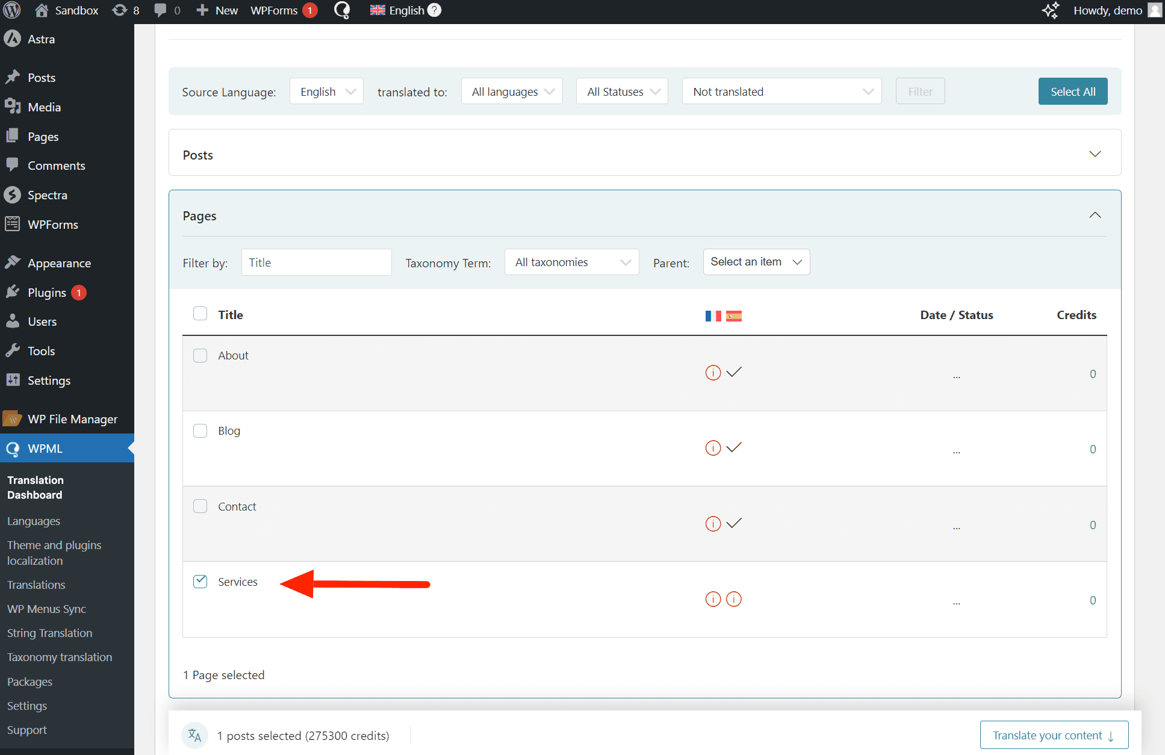Click French flag column header
Screen dimensions: 1165x755
pyautogui.click(x=713, y=316)
